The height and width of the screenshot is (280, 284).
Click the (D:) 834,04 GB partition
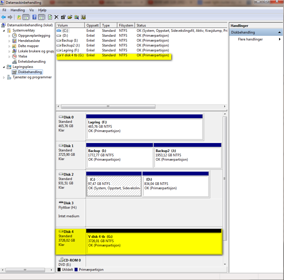[x=176, y=184]
